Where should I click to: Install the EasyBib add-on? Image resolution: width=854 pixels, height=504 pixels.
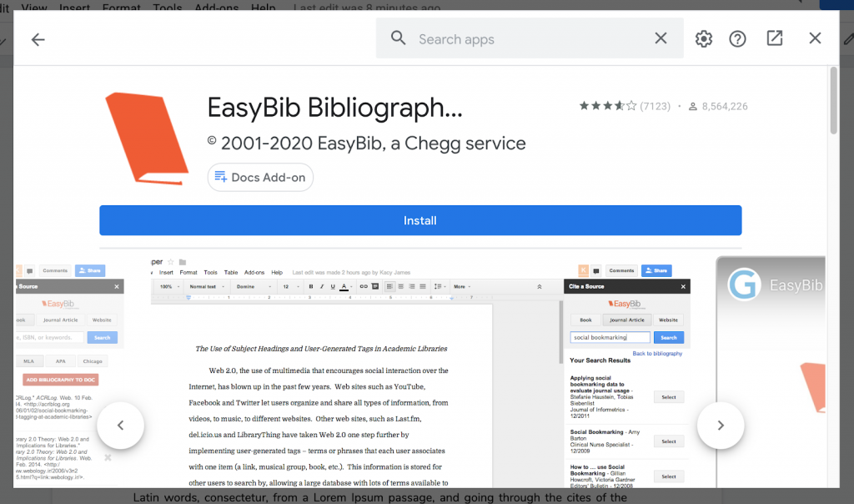(420, 220)
